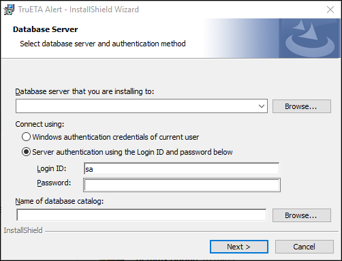Image resolution: width=342 pixels, height=261 pixels.
Task: Click the 'Database server that you are installing to' label
Action: 84,91
